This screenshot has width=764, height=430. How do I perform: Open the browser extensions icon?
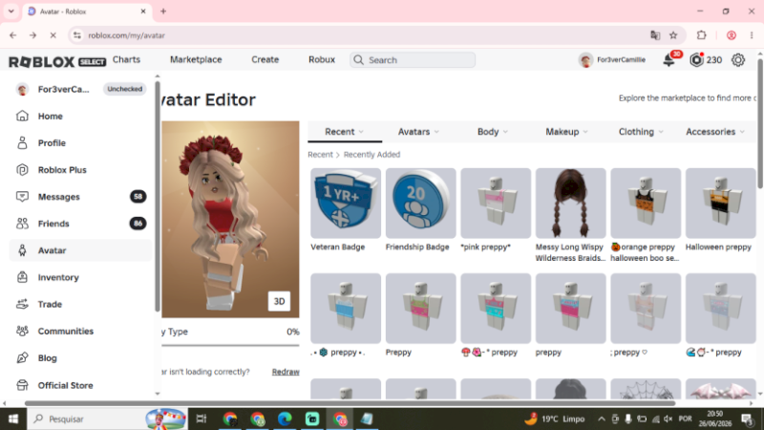pyautogui.click(x=701, y=35)
